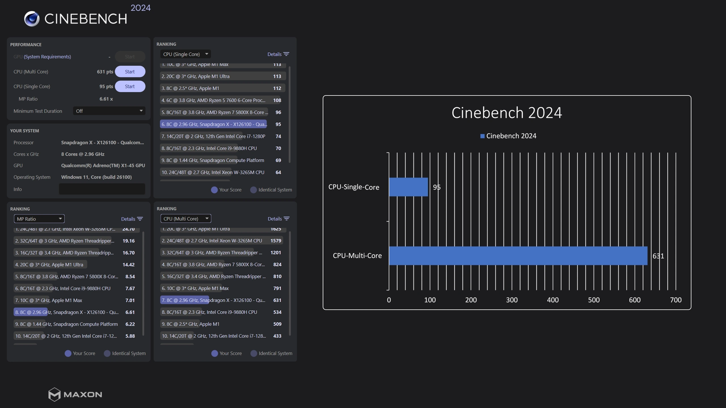
Task: Click the Windows 11 Core build 26100 value
Action: coord(96,177)
